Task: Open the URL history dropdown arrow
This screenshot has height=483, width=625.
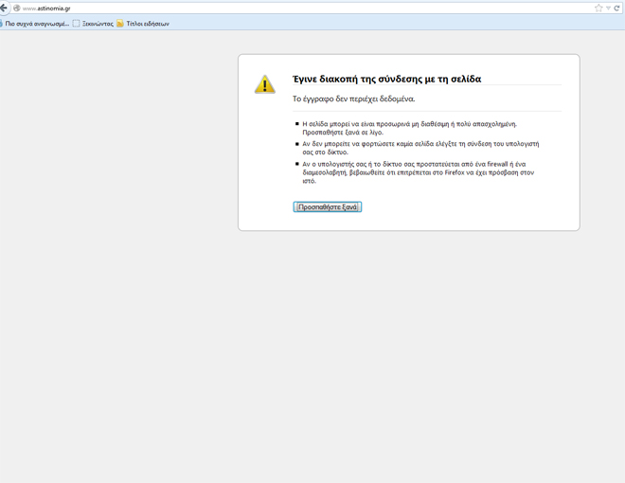Action: [x=608, y=8]
